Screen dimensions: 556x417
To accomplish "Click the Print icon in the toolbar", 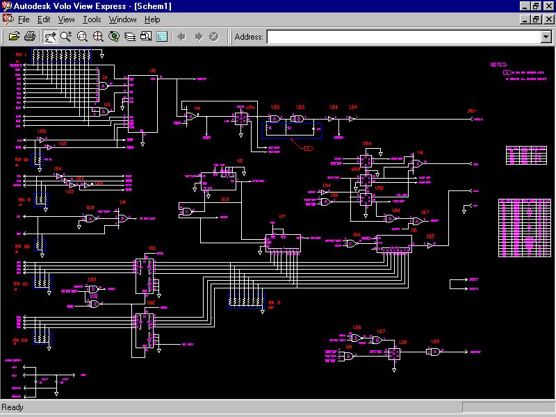I will [30, 36].
